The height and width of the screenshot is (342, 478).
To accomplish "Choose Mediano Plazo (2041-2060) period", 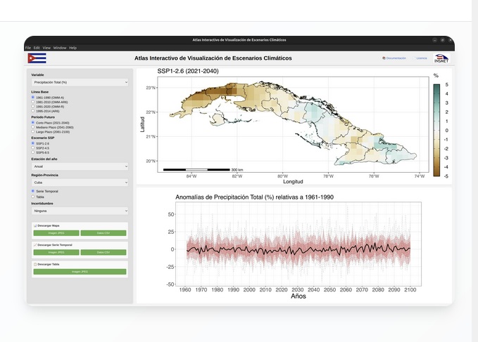I will (32, 127).
